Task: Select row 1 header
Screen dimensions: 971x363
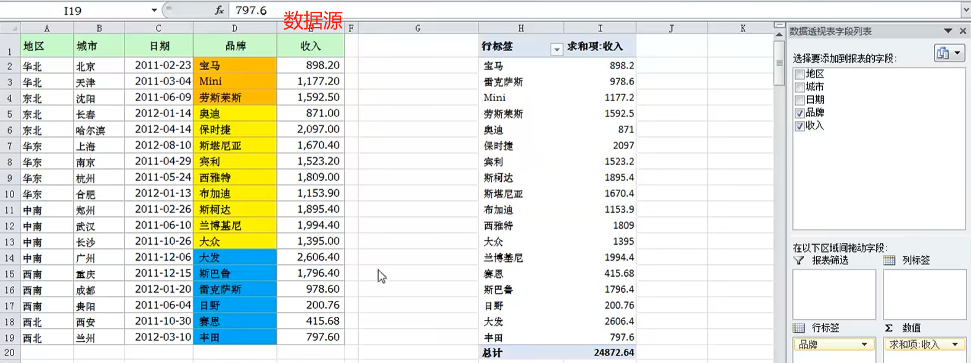Action: point(10,46)
